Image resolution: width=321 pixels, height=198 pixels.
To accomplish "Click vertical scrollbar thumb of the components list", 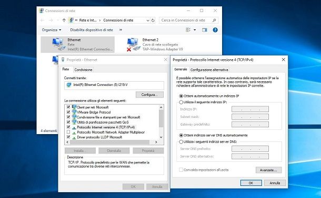I will [x=161, y=118].
